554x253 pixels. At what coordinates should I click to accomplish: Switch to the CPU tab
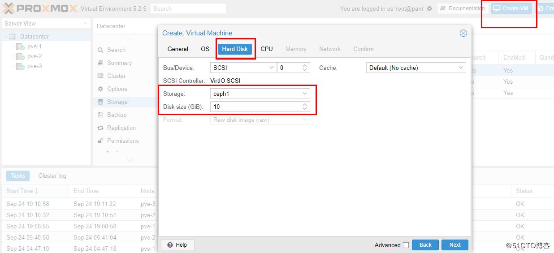point(267,49)
